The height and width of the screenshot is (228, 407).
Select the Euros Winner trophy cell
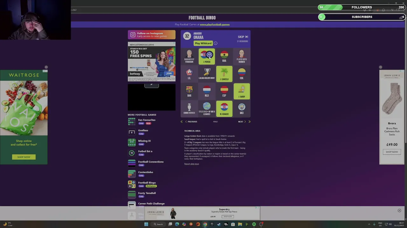pyautogui.click(x=189, y=109)
